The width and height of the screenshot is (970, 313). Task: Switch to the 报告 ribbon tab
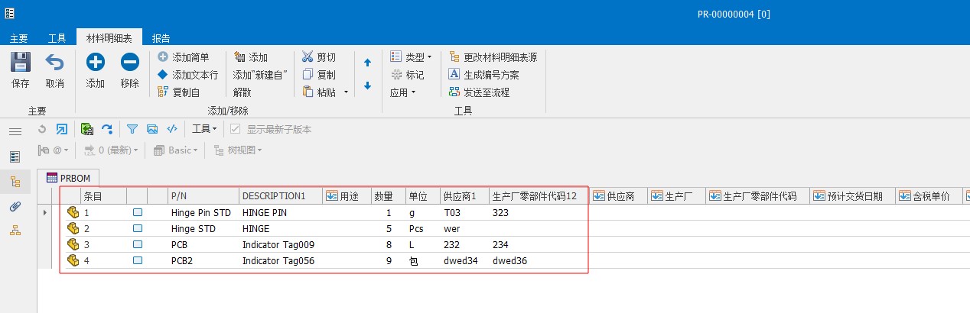(x=161, y=38)
